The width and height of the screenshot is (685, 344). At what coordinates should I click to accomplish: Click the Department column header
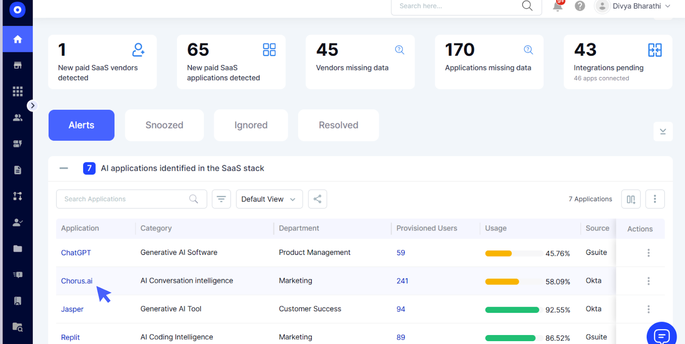(x=299, y=228)
